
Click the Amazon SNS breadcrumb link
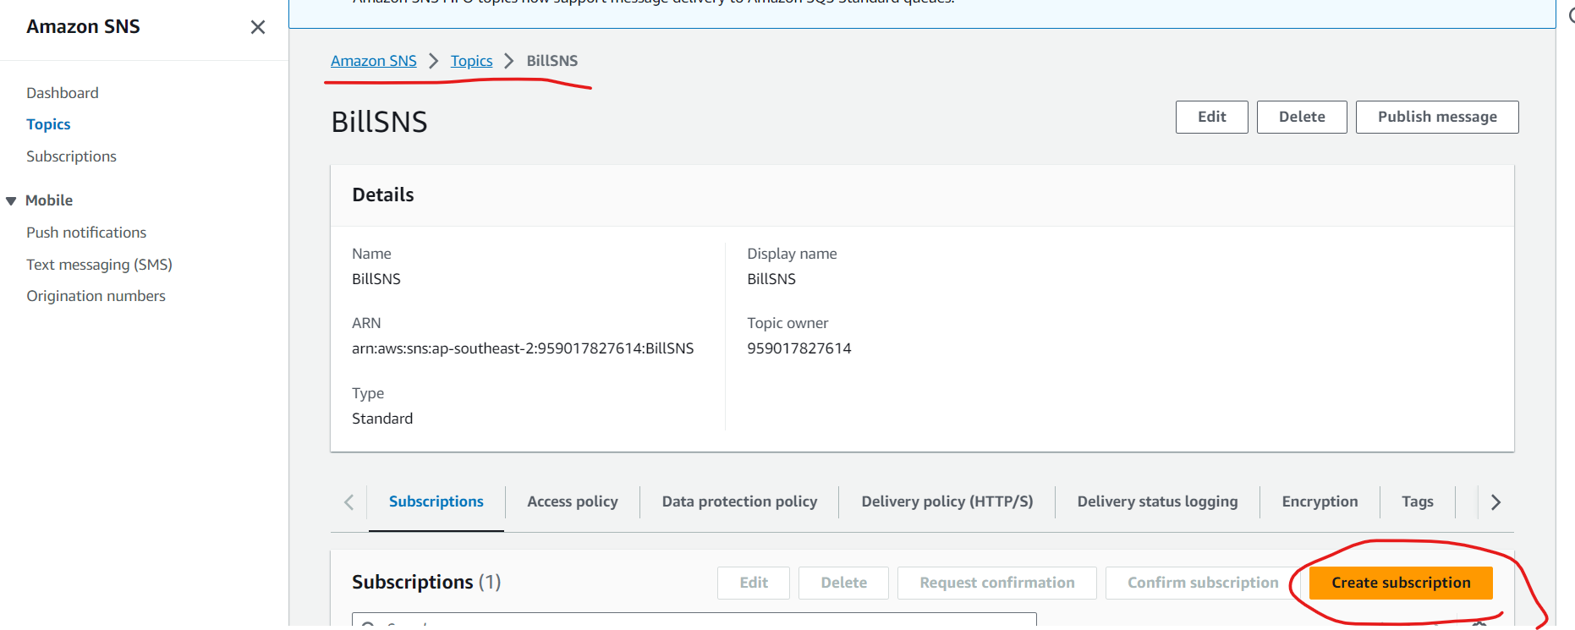coord(374,61)
